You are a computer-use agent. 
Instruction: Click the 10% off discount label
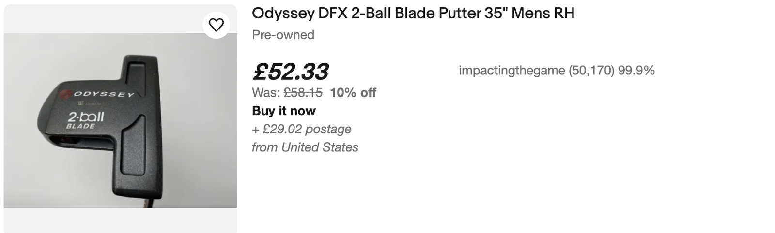[353, 92]
